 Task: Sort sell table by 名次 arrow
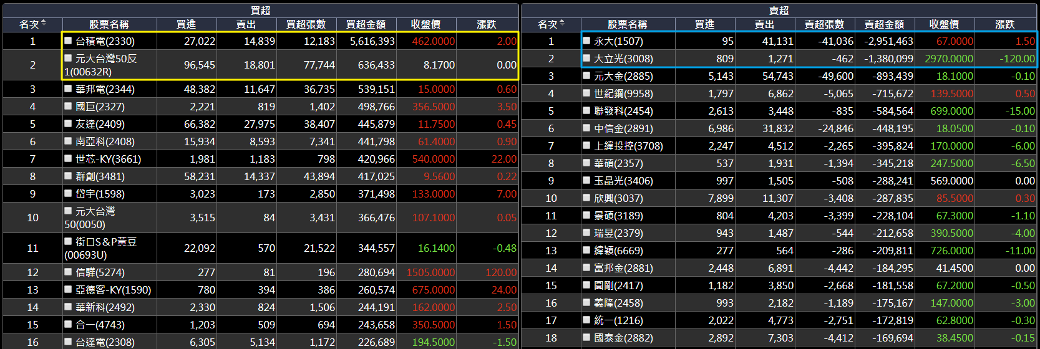click(x=562, y=24)
